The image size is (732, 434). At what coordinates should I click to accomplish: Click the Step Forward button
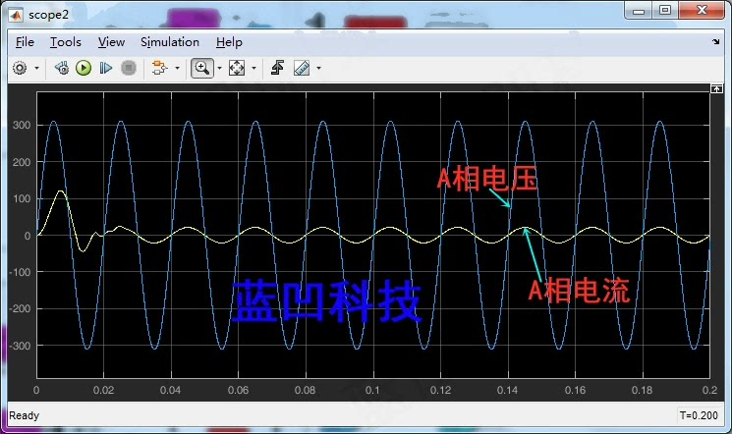pyautogui.click(x=106, y=68)
